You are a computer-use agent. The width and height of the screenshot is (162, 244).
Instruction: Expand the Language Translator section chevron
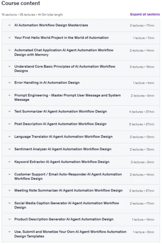(9, 137)
